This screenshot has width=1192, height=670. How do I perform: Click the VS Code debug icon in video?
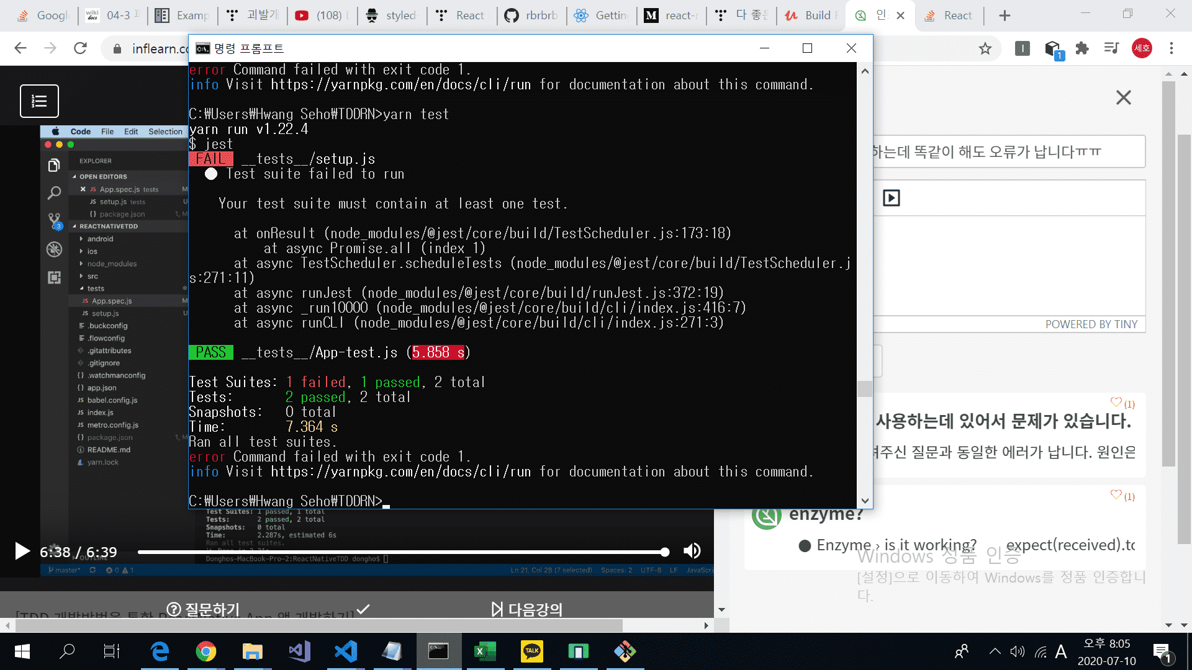coord(54,249)
